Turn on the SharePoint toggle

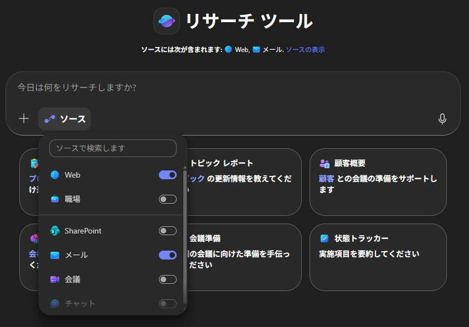point(167,231)
